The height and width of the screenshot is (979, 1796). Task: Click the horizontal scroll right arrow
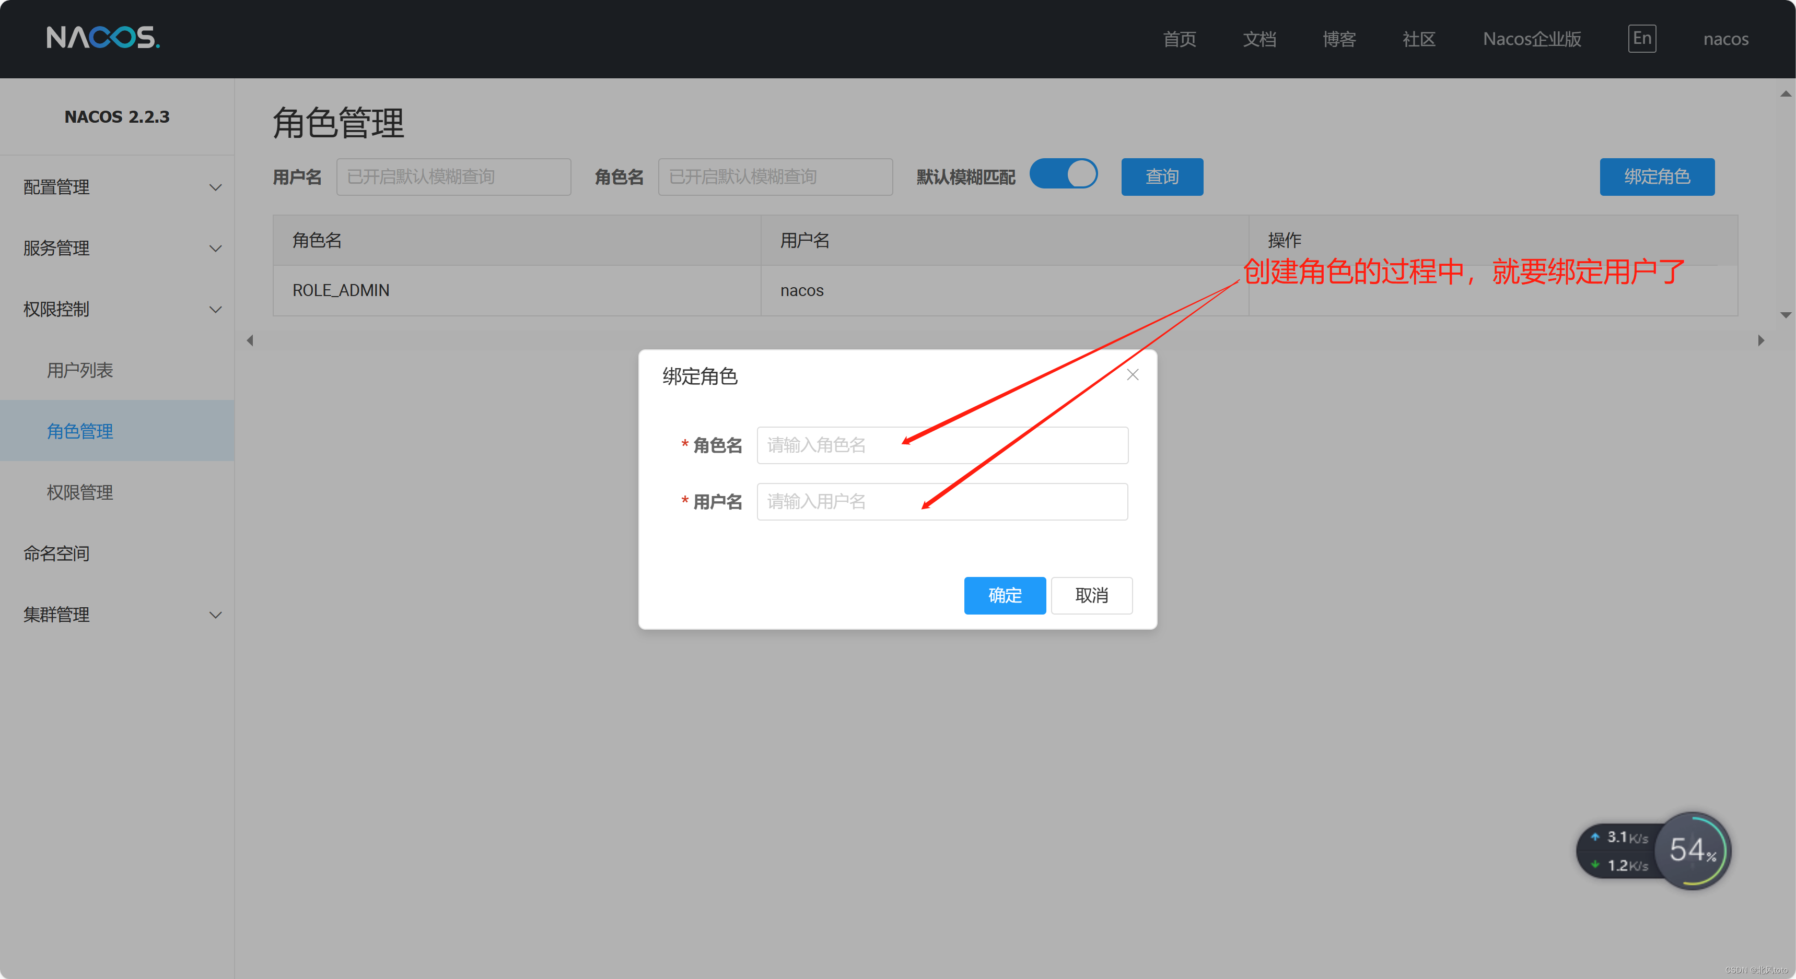pyautogui.click(x=1760, y=340)
